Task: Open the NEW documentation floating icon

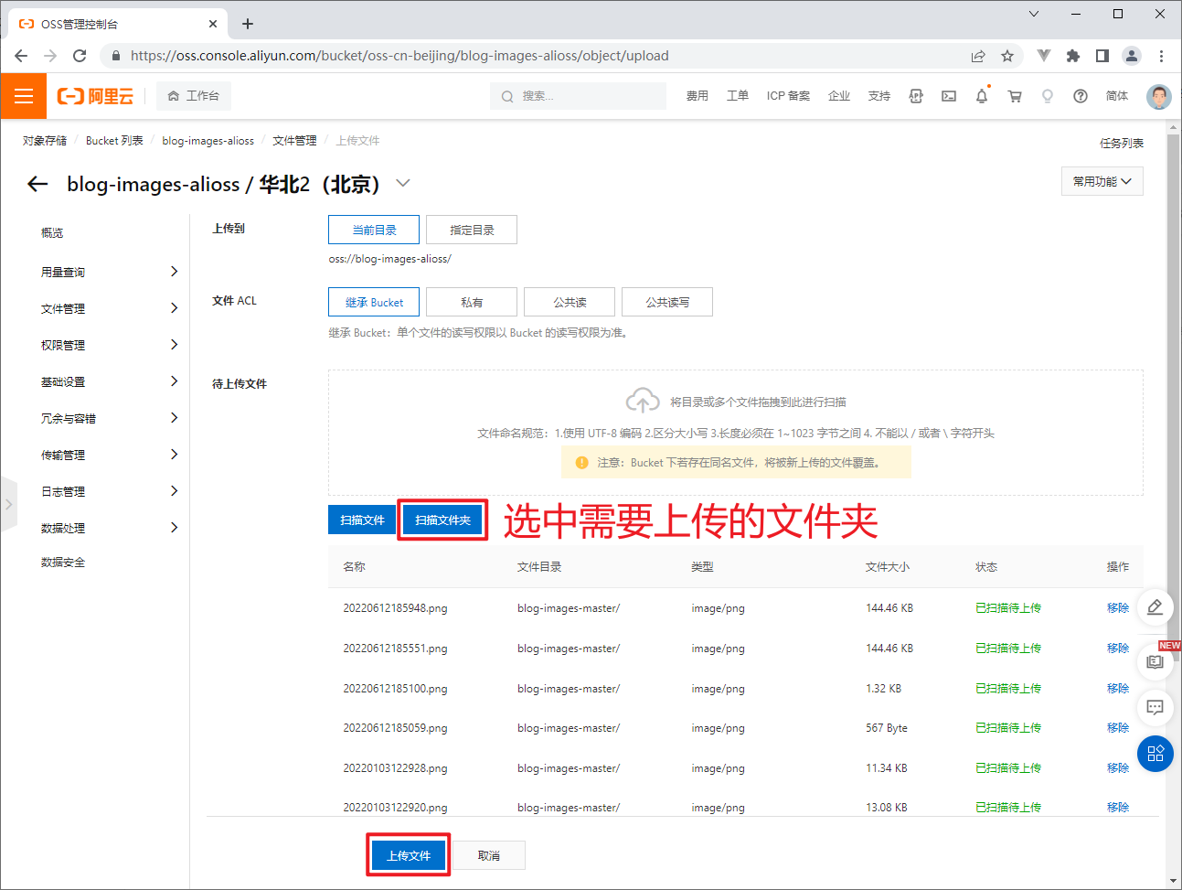Action: pos(1155,661)
